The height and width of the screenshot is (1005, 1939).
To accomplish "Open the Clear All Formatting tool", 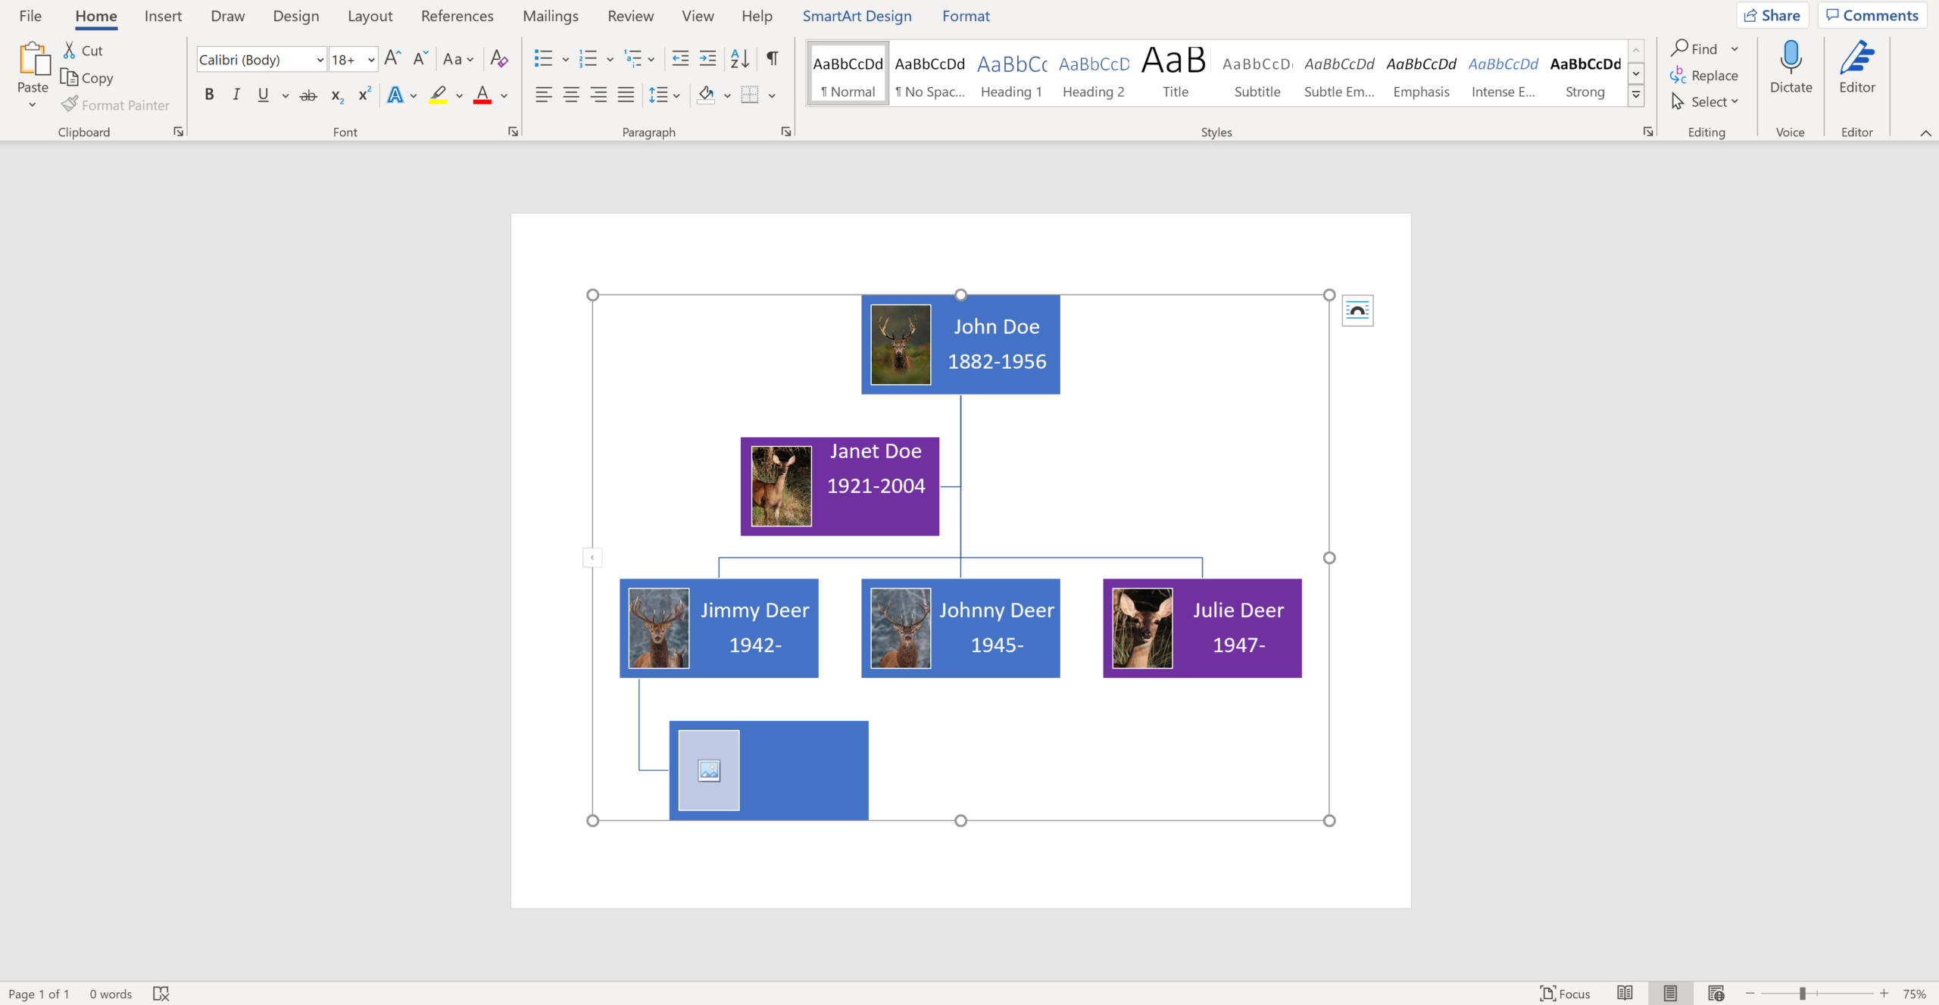I will coord(498,58).
